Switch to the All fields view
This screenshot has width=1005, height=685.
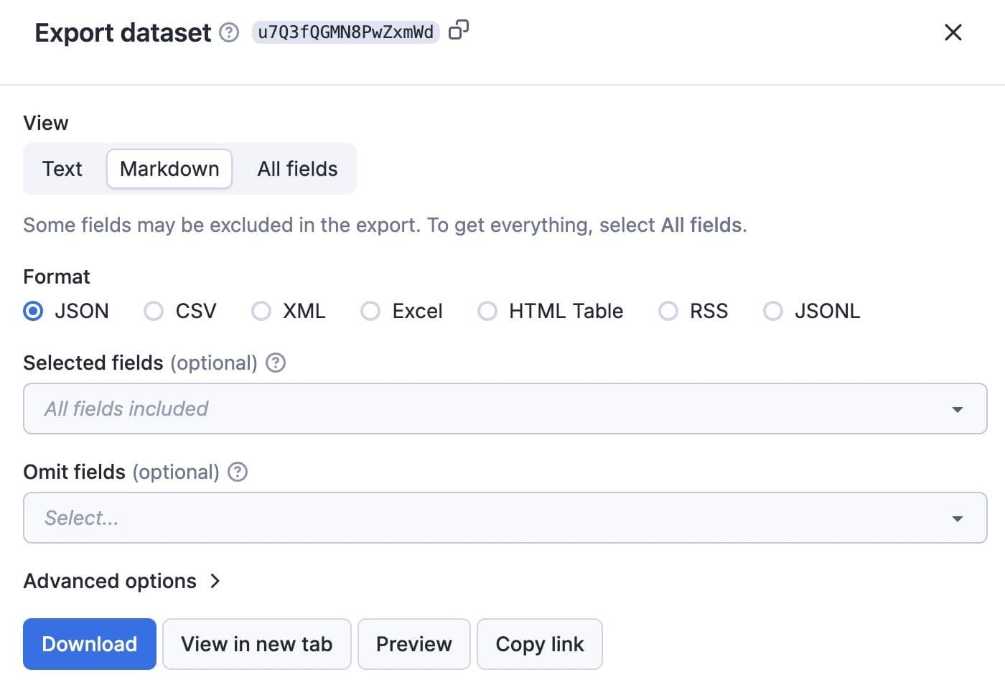(x=296, y=169)
